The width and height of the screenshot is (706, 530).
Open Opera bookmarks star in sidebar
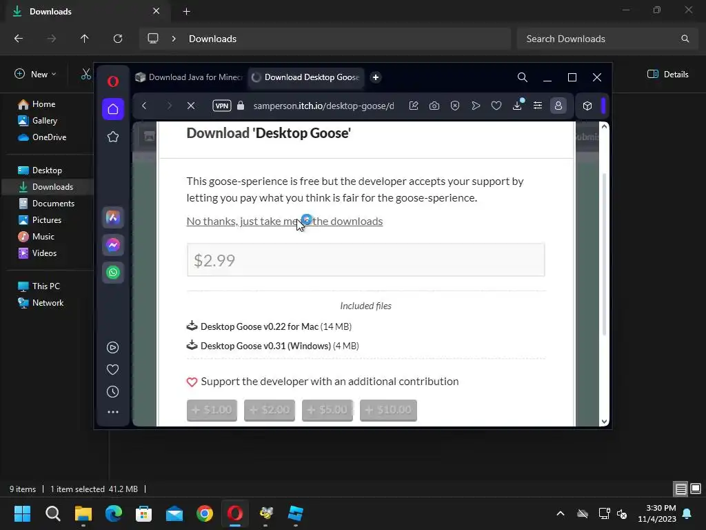pyautogui.click(x=113, y=137)
